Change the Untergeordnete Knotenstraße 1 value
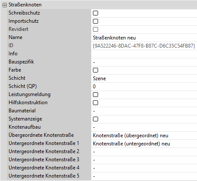197x181 pixels. point(144,144)
